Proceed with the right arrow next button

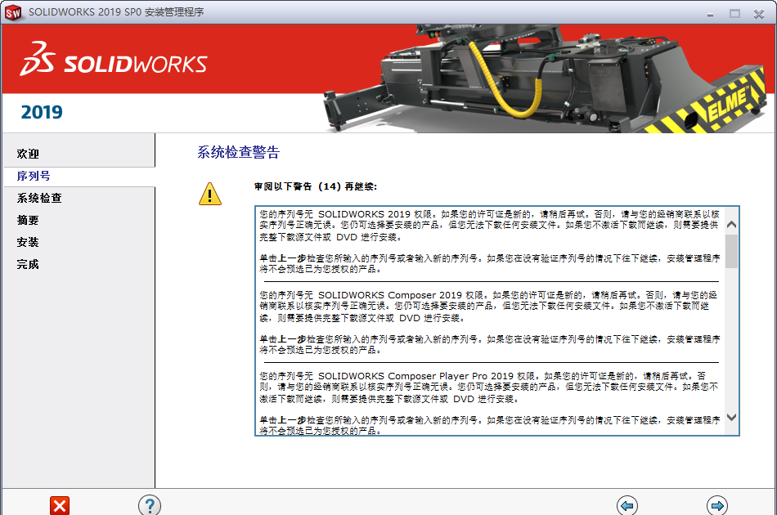click(717, 505)
